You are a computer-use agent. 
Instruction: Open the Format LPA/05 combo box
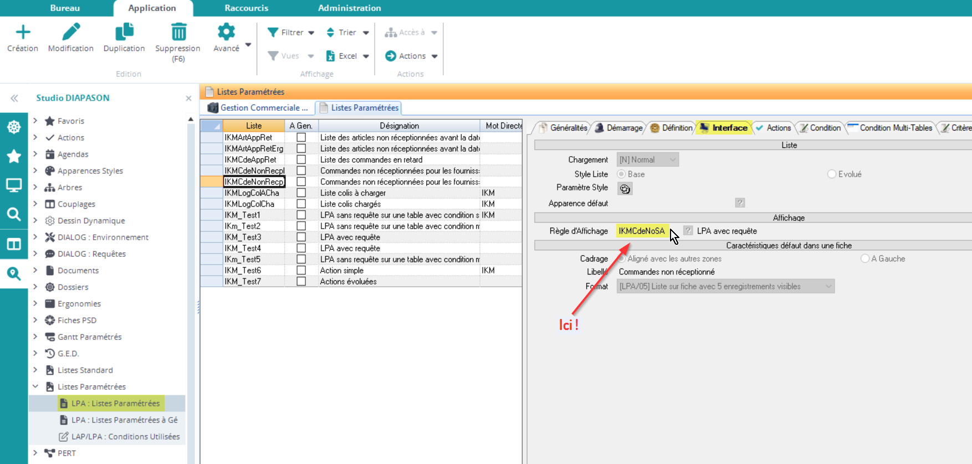click(725, 286)
